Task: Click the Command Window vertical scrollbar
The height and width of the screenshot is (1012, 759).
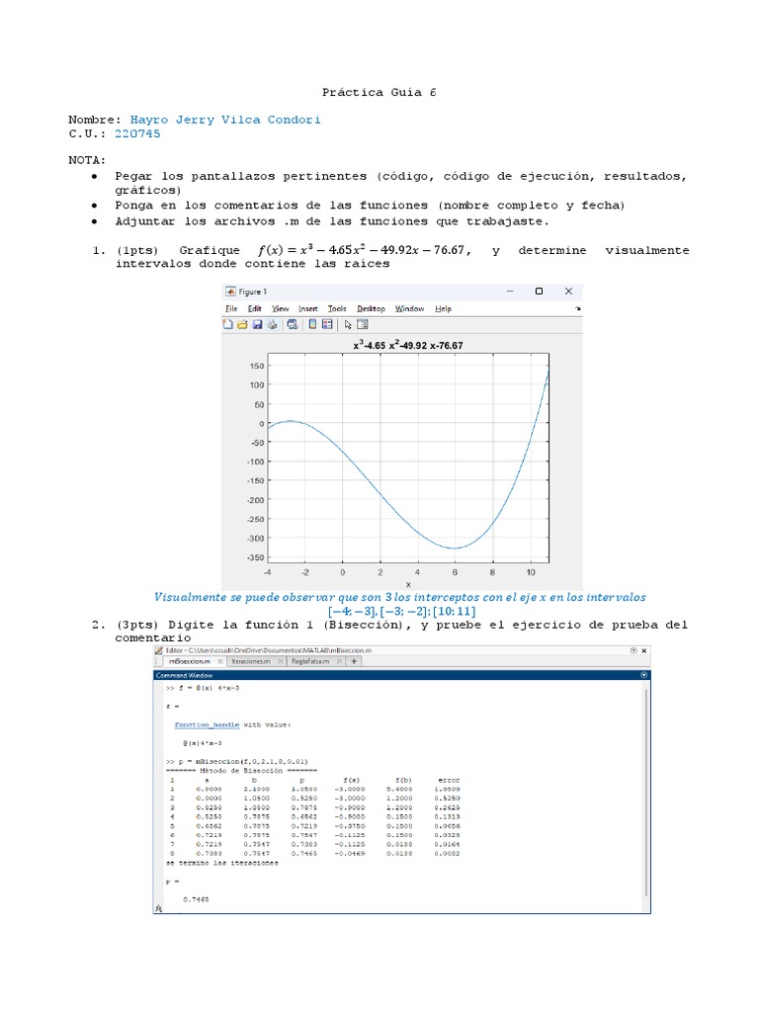Action: tap(646, 793)
